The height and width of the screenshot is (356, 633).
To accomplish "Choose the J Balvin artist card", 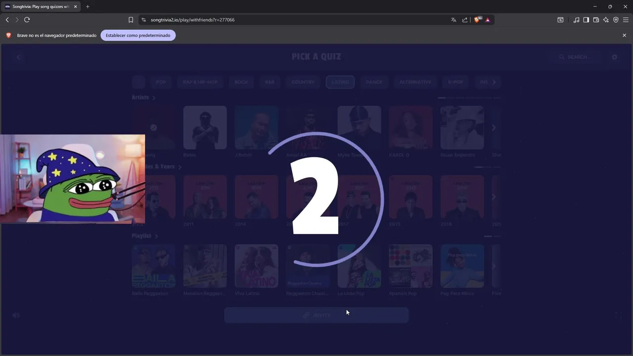I will (256, 128).
